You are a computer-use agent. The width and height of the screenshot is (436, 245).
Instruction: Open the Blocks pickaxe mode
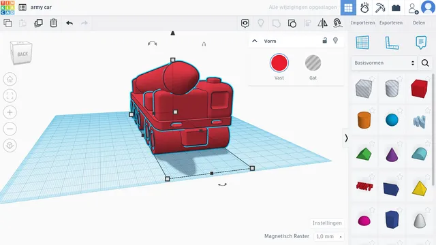coord(380,7)
